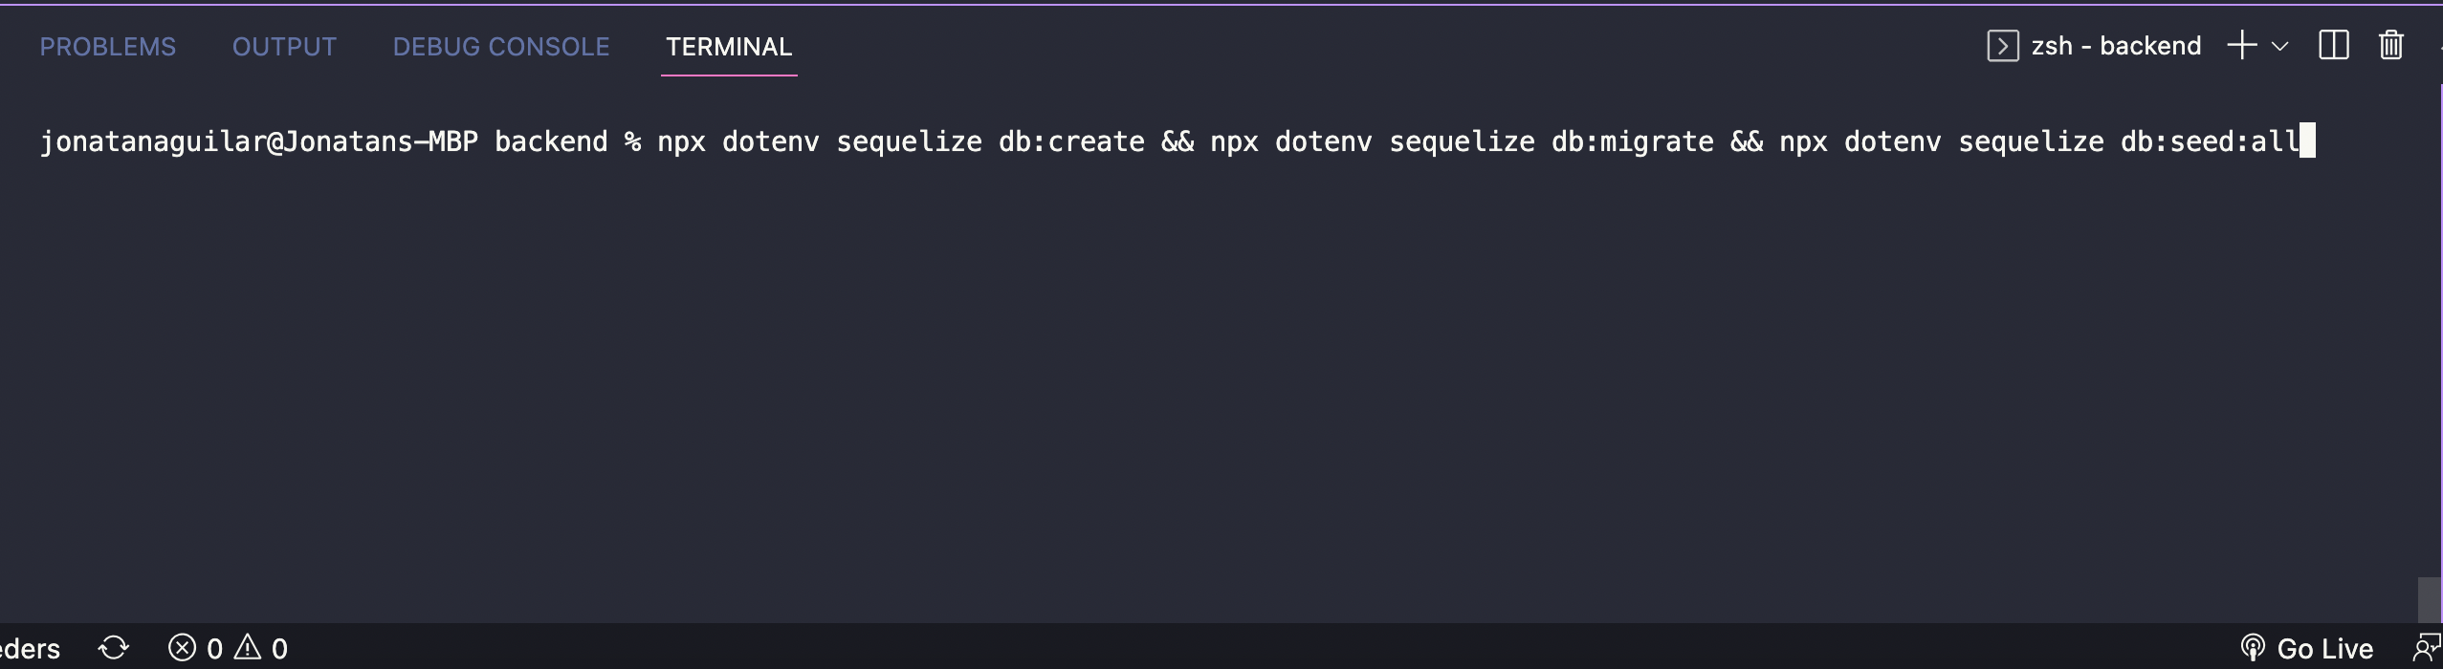Screen dimensions: 2443x669
Task: Switch to the OUTPUT tab
Action: coord(284,46)
